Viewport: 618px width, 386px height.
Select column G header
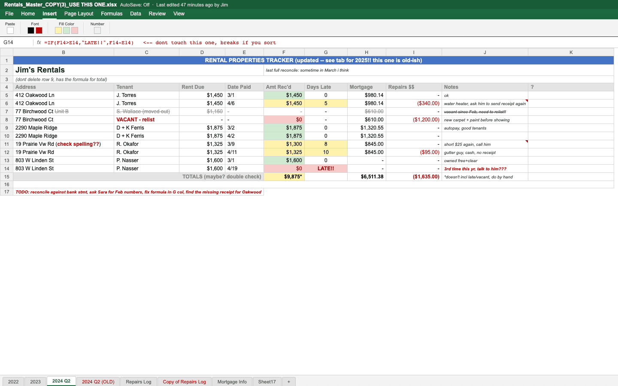coord(326,52)
